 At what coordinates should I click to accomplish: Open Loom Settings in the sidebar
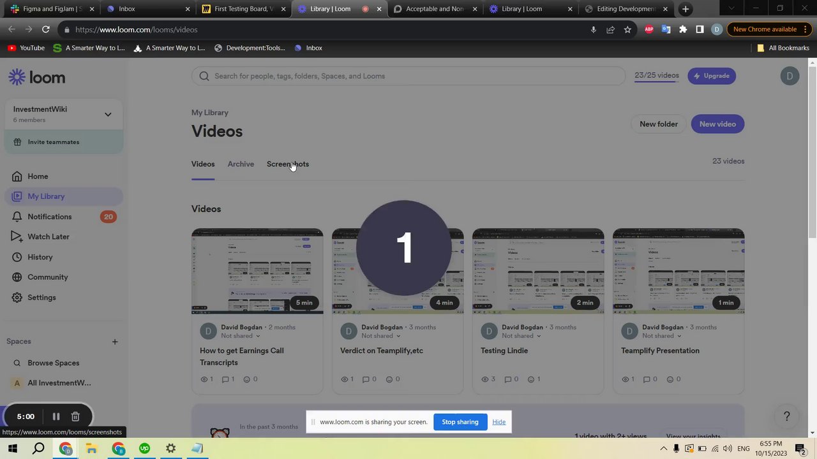41,298
